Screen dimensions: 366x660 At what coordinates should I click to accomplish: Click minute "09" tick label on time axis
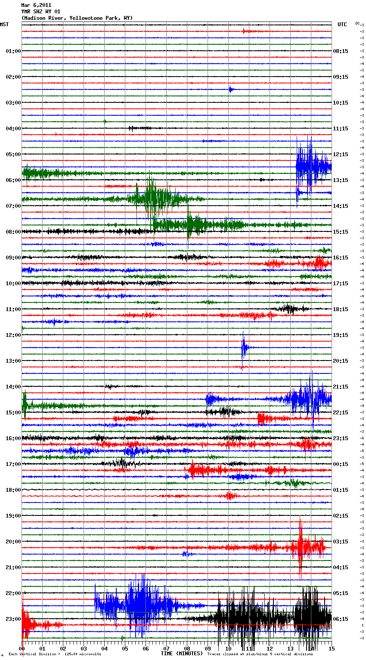[208, 648]
